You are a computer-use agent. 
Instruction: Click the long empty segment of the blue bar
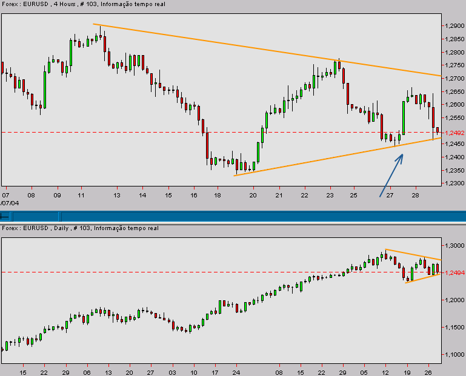(264, 217)
